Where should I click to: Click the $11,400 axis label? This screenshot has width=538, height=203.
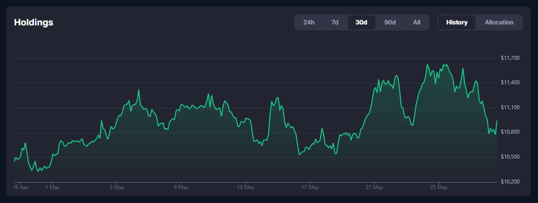point(510,83)
